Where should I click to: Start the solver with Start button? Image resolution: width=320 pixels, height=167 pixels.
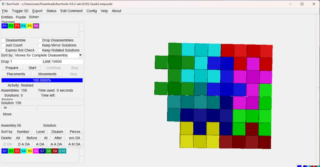[33, 68]
